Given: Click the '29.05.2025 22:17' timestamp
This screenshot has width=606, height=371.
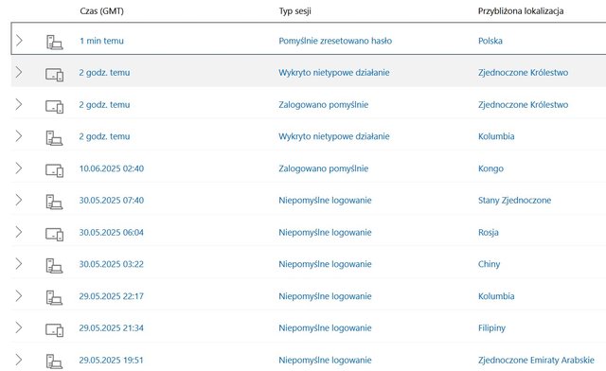Looking at the screenshot, I should tap(112, 296).
